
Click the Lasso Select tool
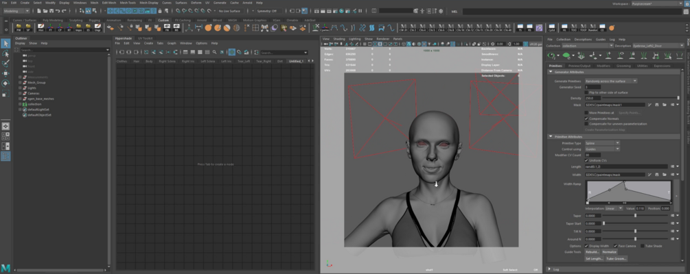[x=5, y=53]
